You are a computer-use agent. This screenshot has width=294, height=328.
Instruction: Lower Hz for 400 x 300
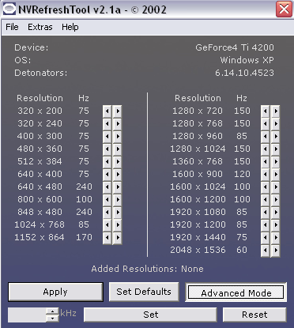coord(107,137)
